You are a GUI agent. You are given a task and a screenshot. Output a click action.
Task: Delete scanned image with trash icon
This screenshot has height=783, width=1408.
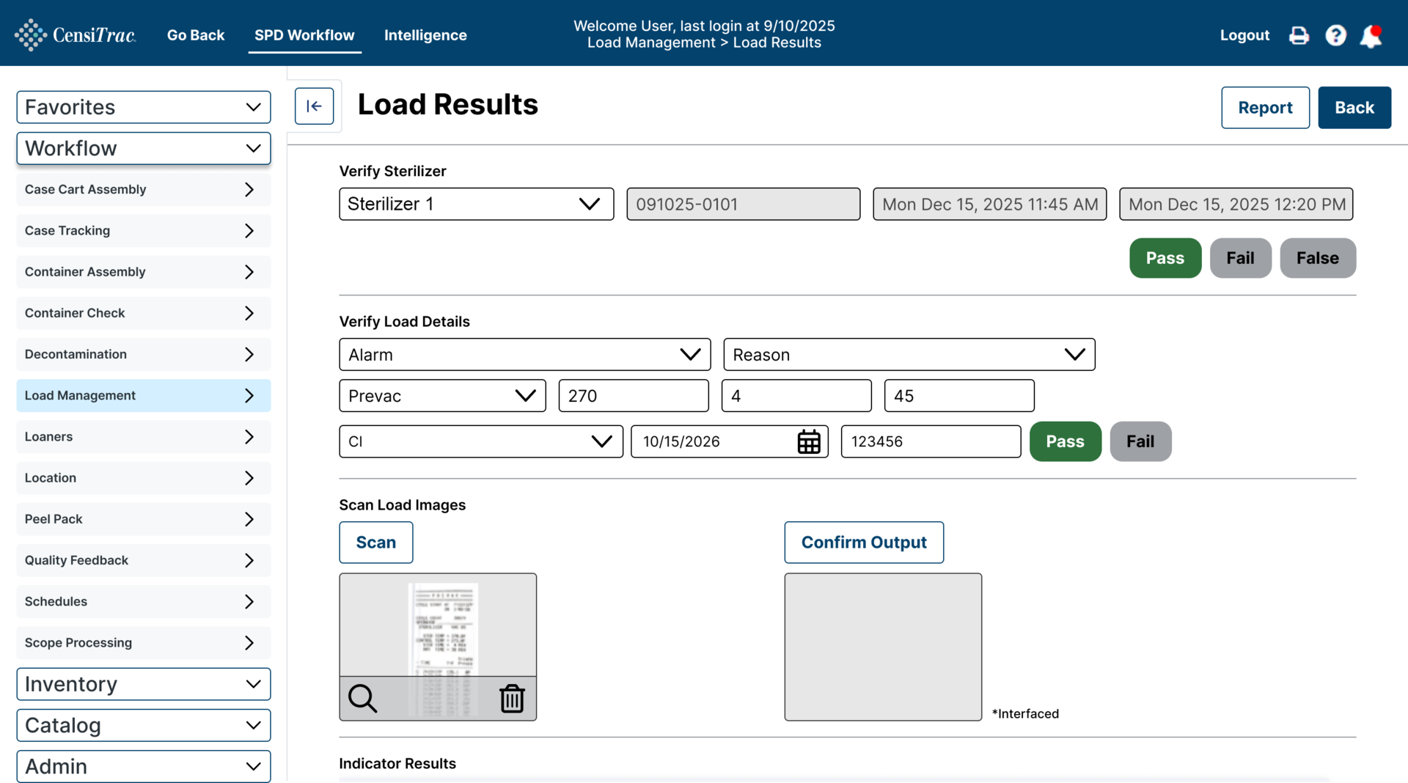coord(512,698)
